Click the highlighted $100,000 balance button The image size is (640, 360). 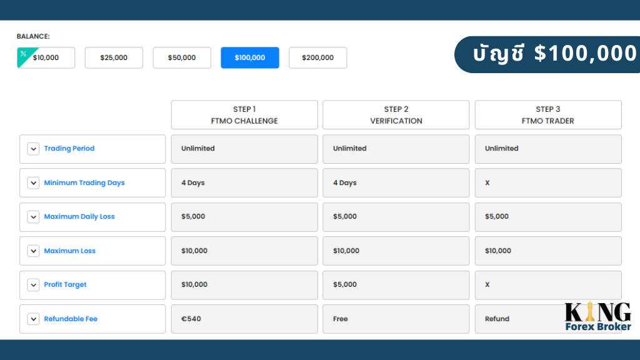[250, 57]
